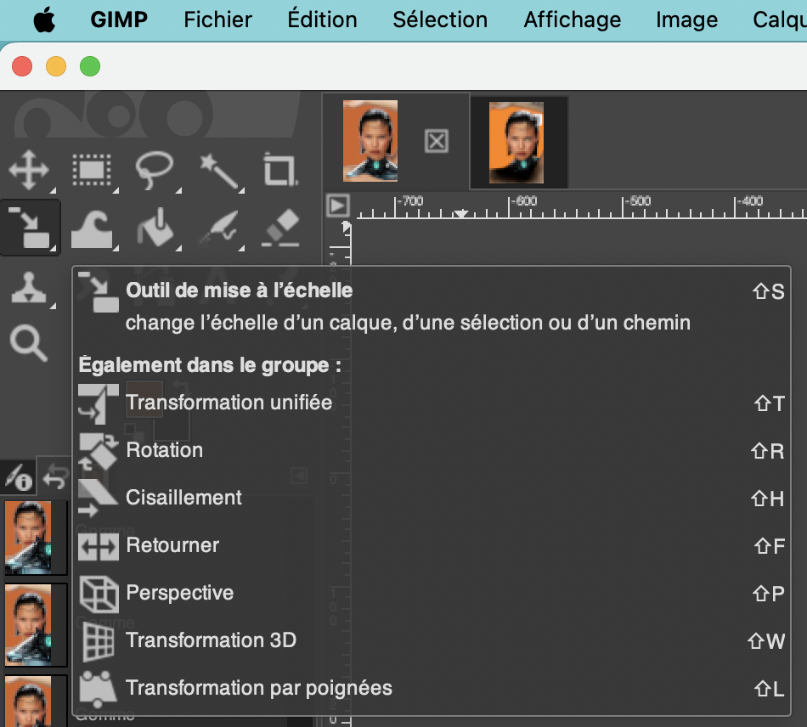
Task: Choose the Rectangle Select tool
Action: point(91,171)
